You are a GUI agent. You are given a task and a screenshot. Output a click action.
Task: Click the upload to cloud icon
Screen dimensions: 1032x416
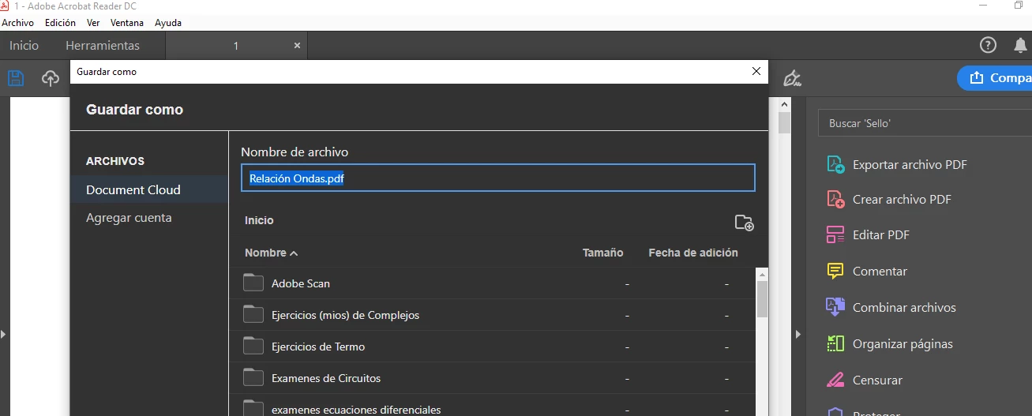point(51,78)
